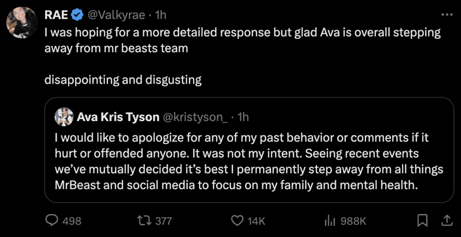Click the repost arrows icon
The image size is (461, 237).
[145, 220]
